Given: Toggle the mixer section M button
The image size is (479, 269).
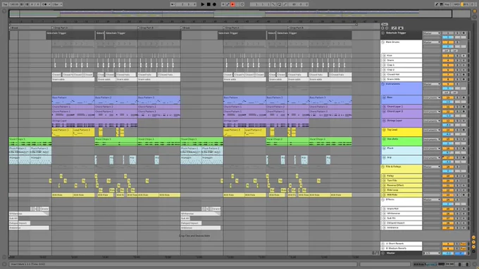Looking at the screenshot, I should (474, 247).
